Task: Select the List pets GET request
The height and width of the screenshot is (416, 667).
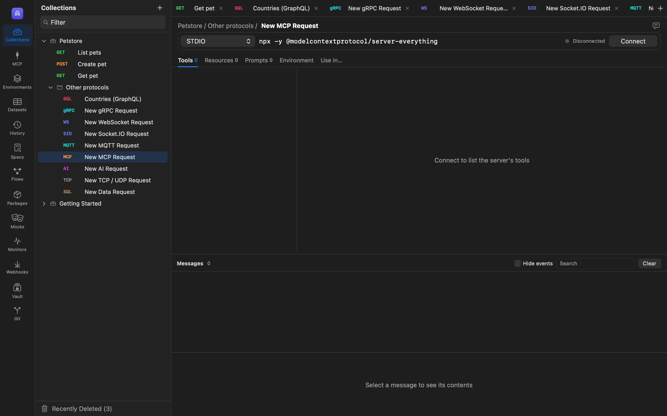Action: [x=103, y=52]
